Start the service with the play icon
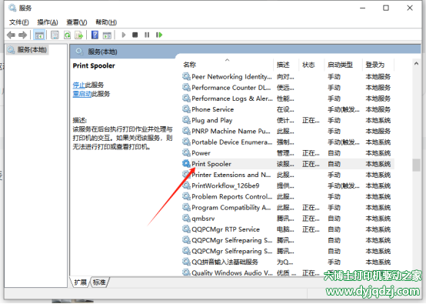426x304 pixels. tap(124, 35)
